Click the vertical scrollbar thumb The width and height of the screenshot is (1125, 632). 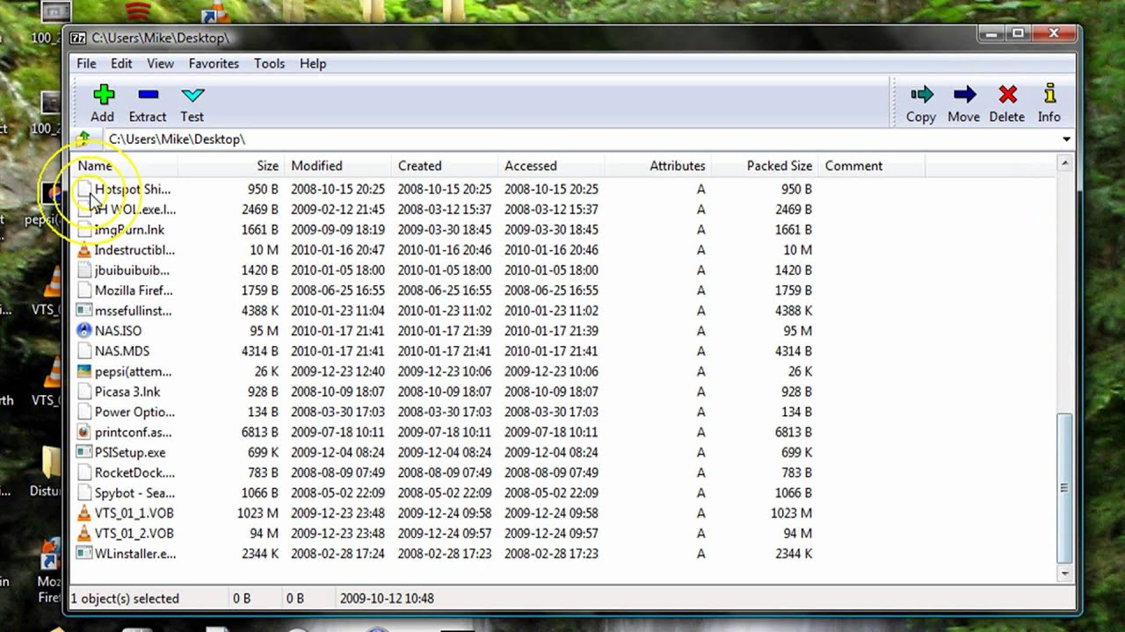coord(1065,488)
